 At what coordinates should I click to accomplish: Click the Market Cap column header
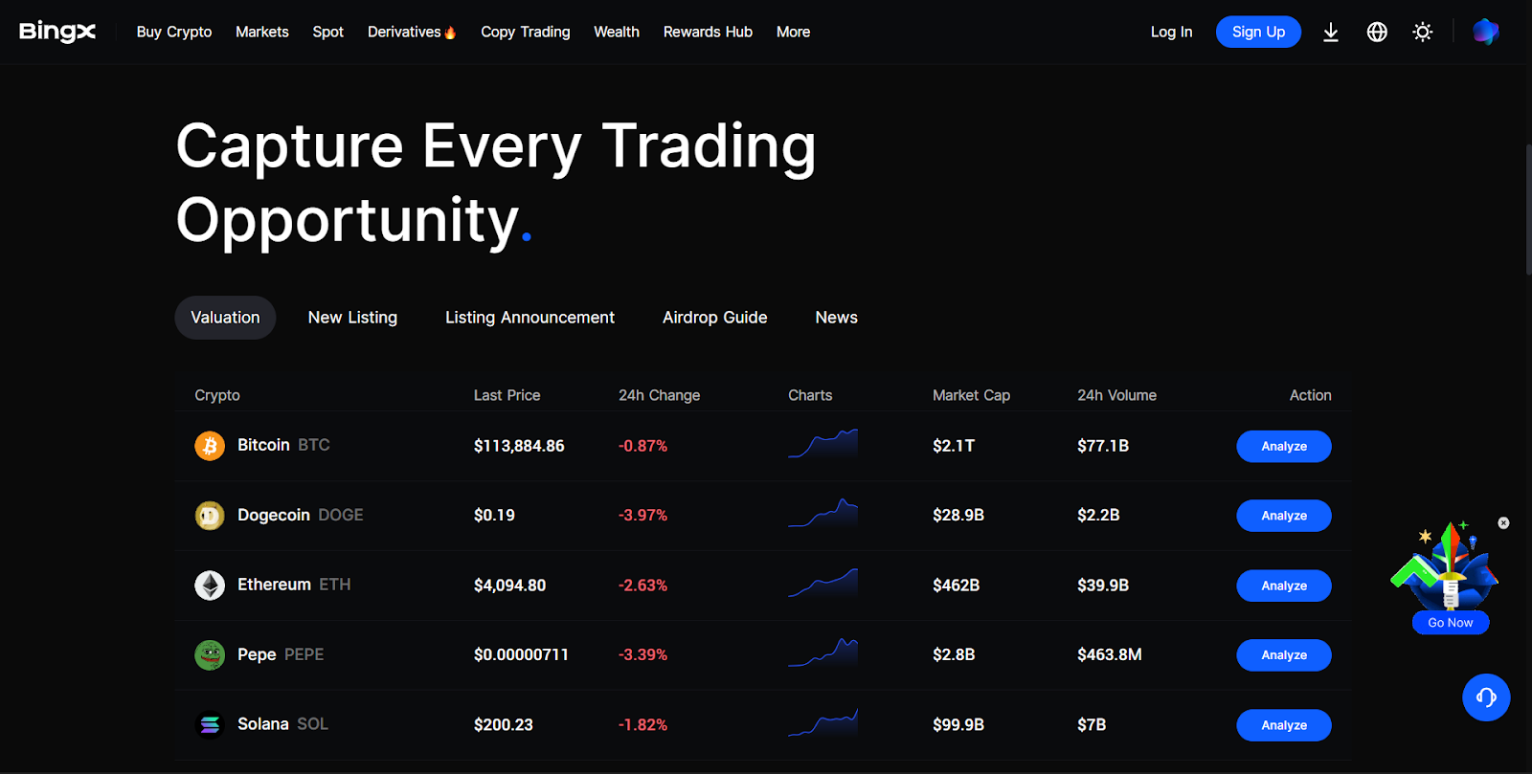pyautogui.click(x=971, y=395)
